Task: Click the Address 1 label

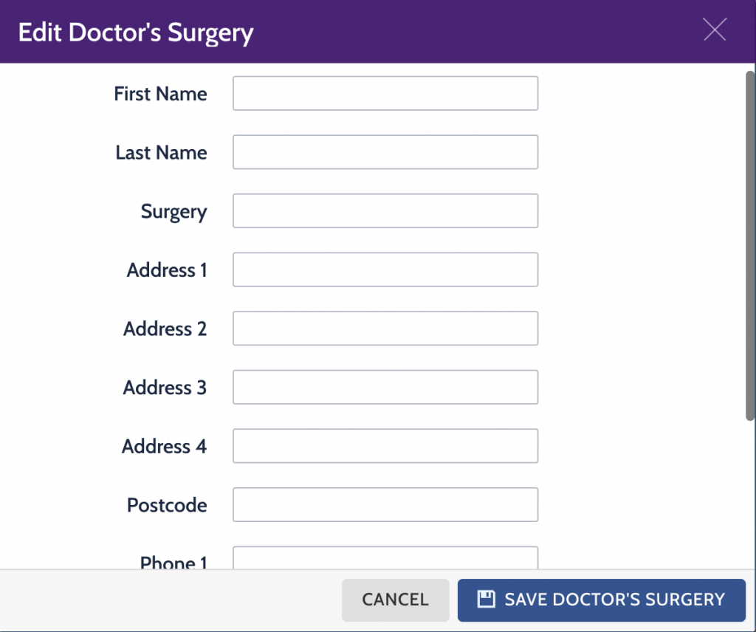Action: point(167,270)
